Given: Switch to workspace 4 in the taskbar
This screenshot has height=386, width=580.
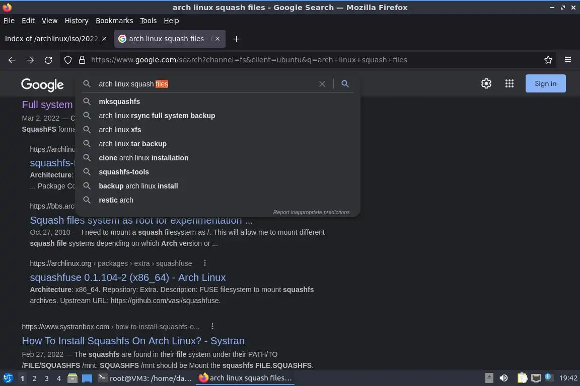Looking at the screenshot, I should (59, 378).
